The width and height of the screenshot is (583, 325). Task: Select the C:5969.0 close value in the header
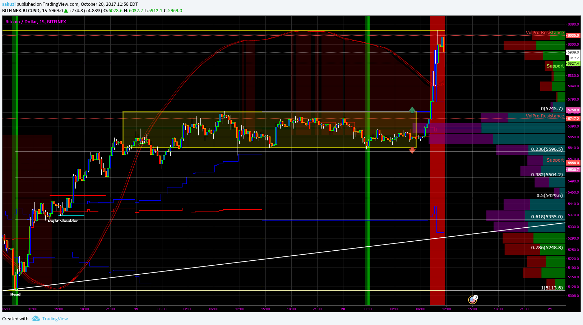point(173,11)
